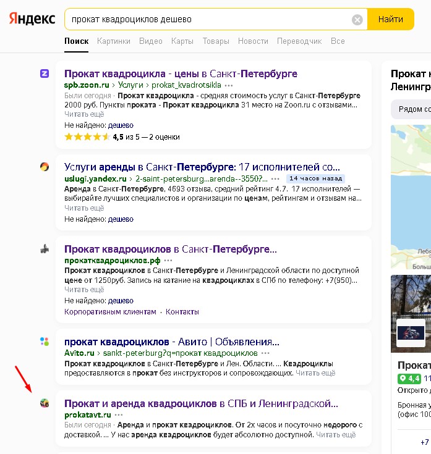Open result 'Прокат квадроциклов в Санкт-Петербурге...'
Image resolution: width=431 pixels, height=454 pixels.
171,249
